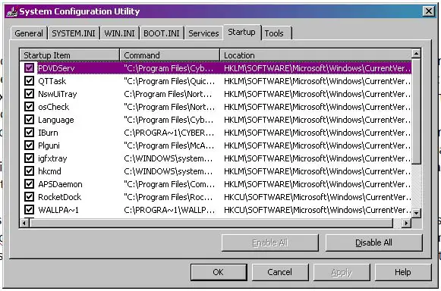
Task: Sort by the Location column header
Action: pyautogui.click(x=316, y=55)
